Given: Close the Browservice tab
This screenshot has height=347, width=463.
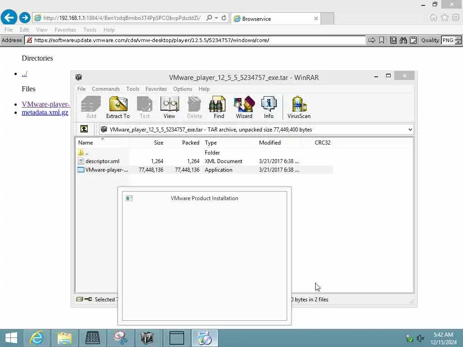Looking at the screenshot, I should tap(316, 19).
